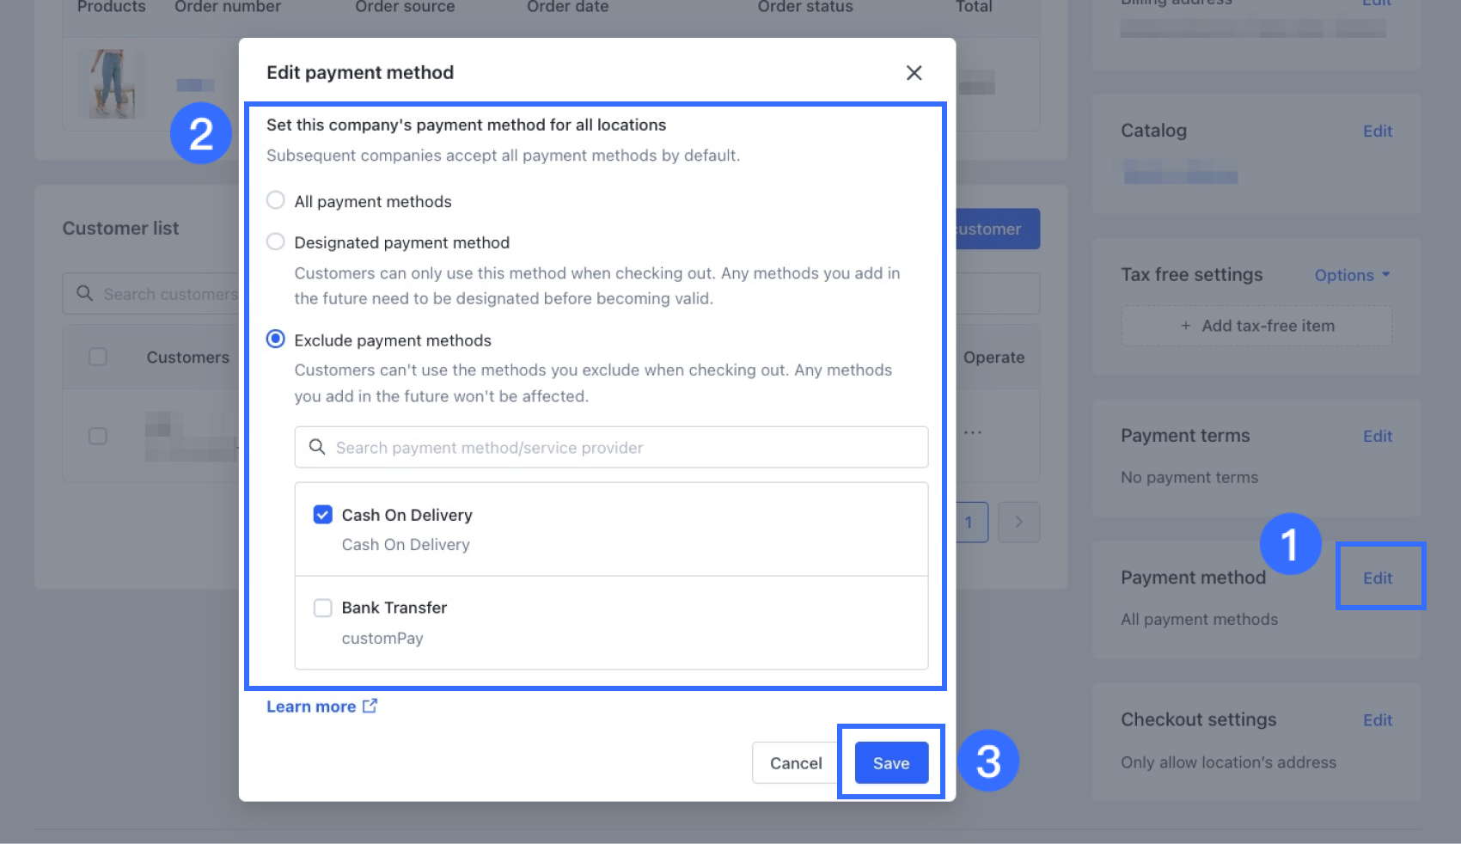Select the All payment methods radio option
This screenshot has height=844, width=1461.
[275, 200]
